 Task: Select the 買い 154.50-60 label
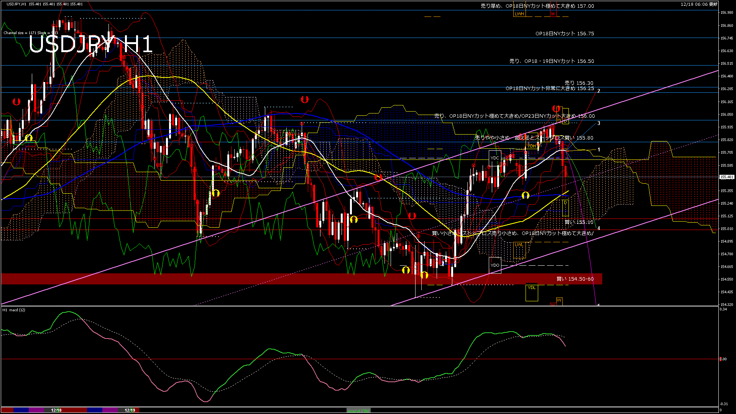575,279
